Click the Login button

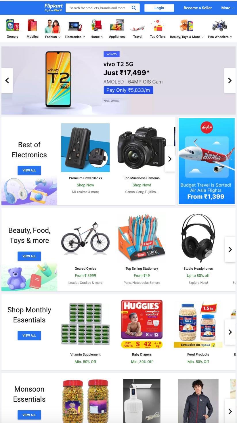[159, 8]
